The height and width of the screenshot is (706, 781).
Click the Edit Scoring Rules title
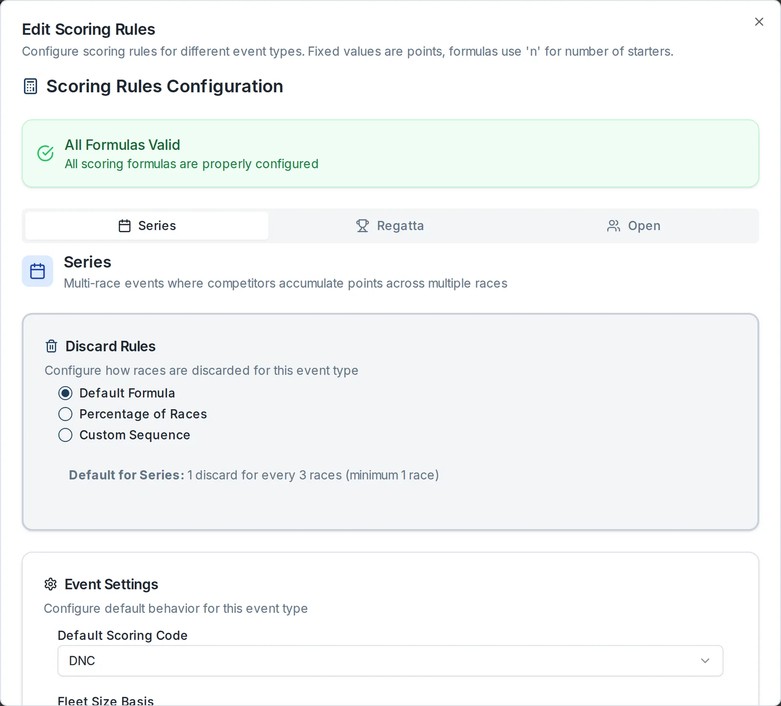(88, 29)
